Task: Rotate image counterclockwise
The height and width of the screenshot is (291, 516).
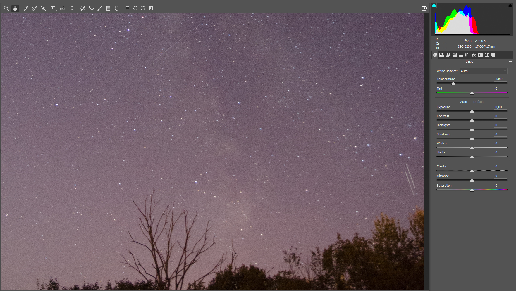Action: click(x=135, y=8)
